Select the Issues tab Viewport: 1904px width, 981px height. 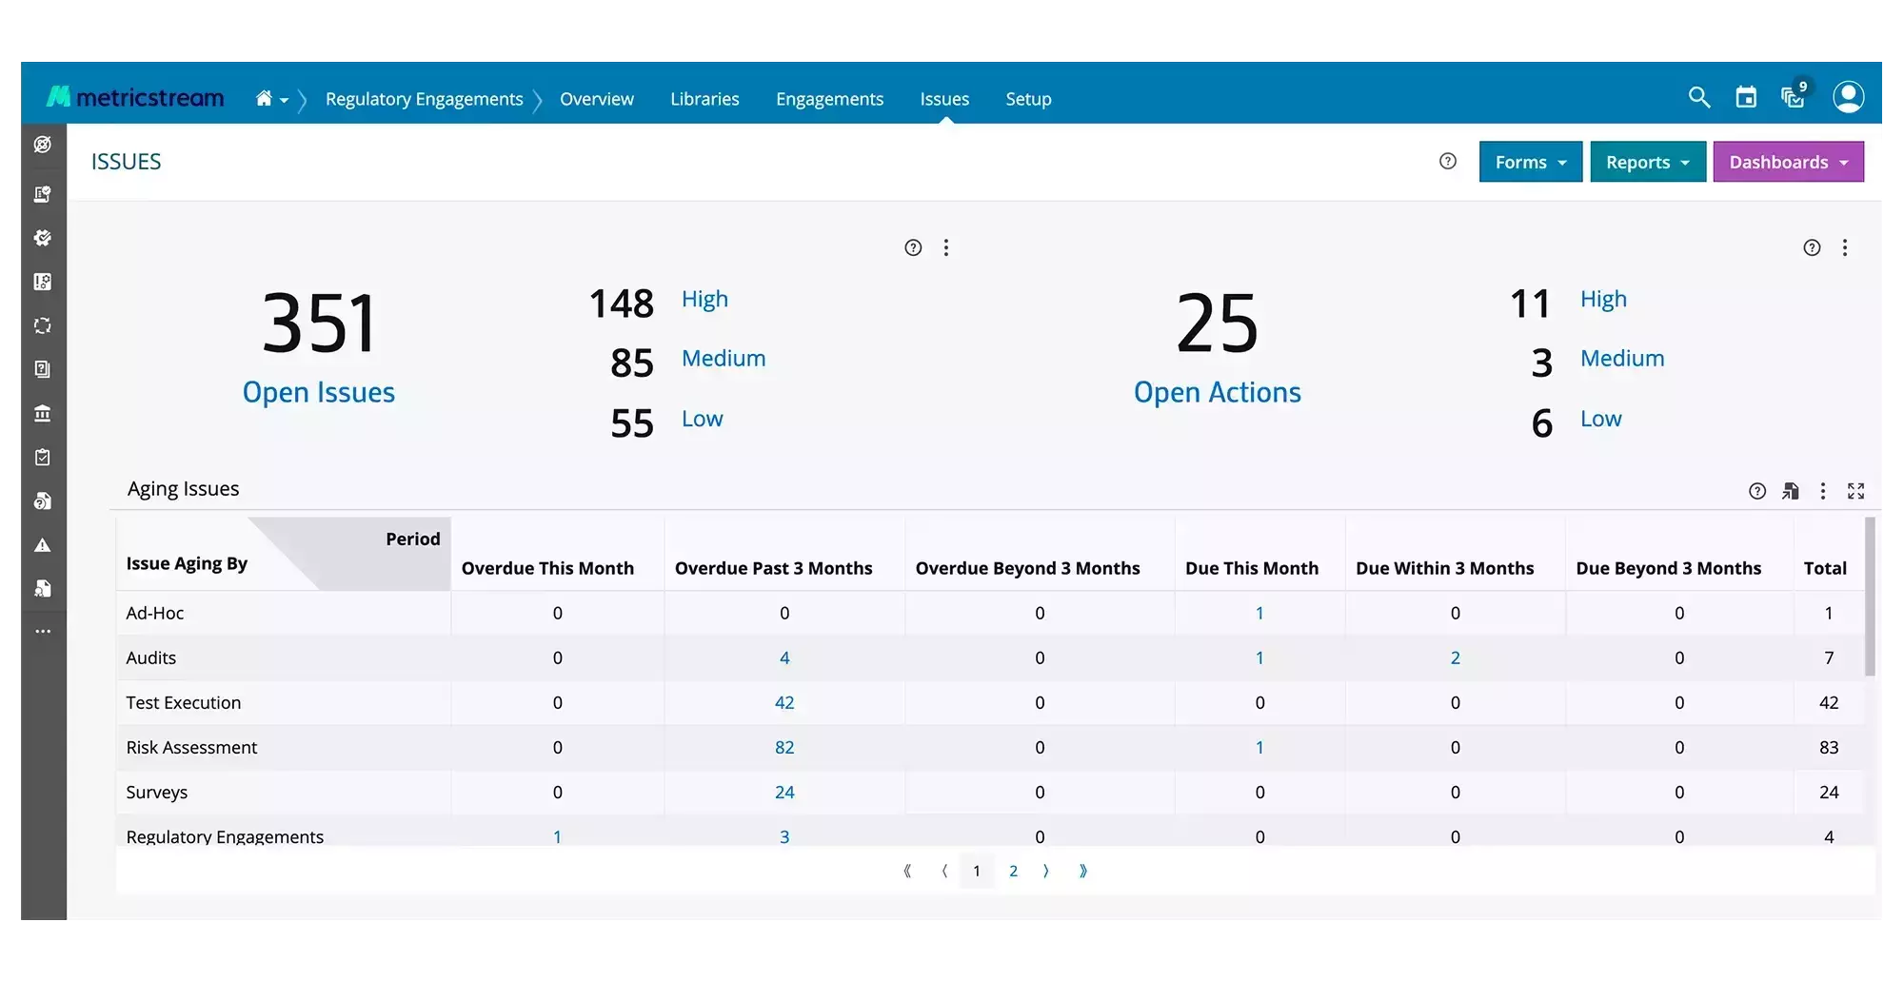click(x=944, y=99)
